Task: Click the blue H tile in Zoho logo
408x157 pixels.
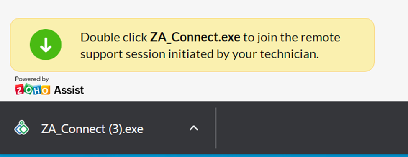Action: pyautogui.click(x=37, y=89)
